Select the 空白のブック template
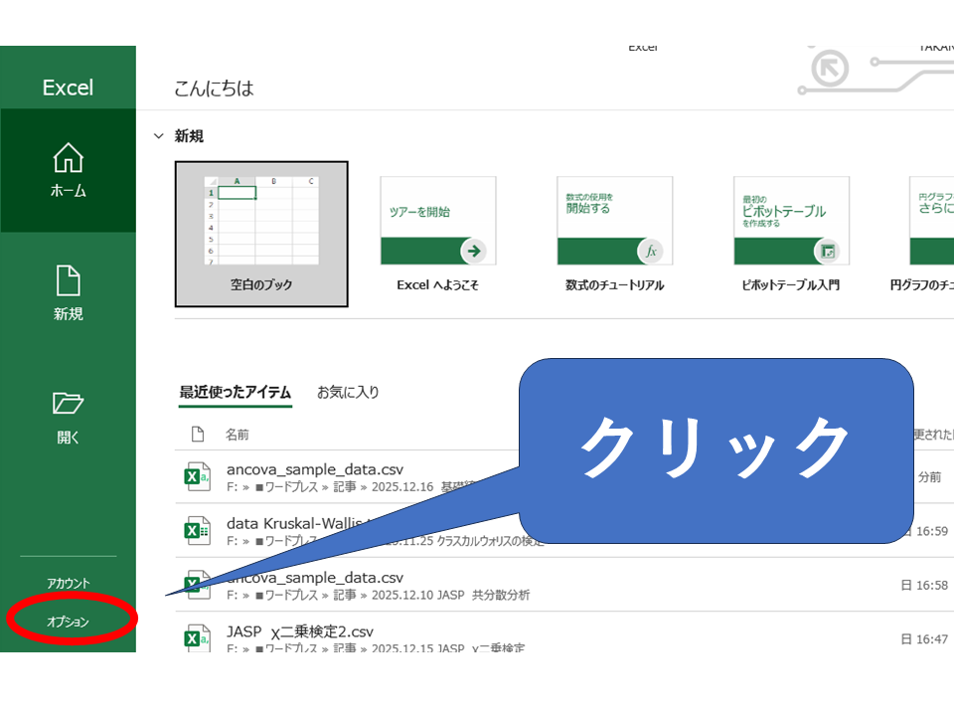954x716 pixels. pos(261,234)
